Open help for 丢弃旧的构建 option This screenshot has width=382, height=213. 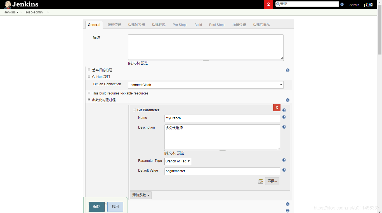pos(287,70)
